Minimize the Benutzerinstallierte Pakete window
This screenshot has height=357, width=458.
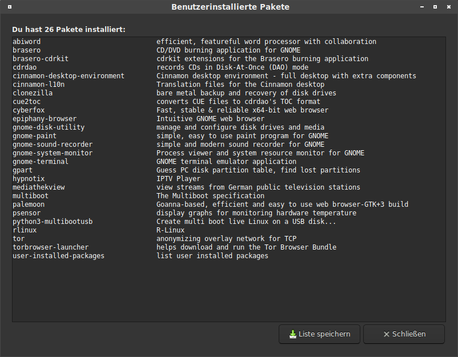tap(422, 7)
